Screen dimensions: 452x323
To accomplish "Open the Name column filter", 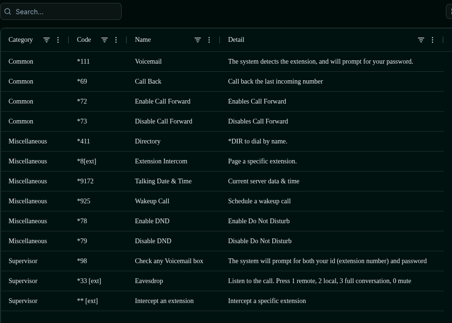I will 197,40.
